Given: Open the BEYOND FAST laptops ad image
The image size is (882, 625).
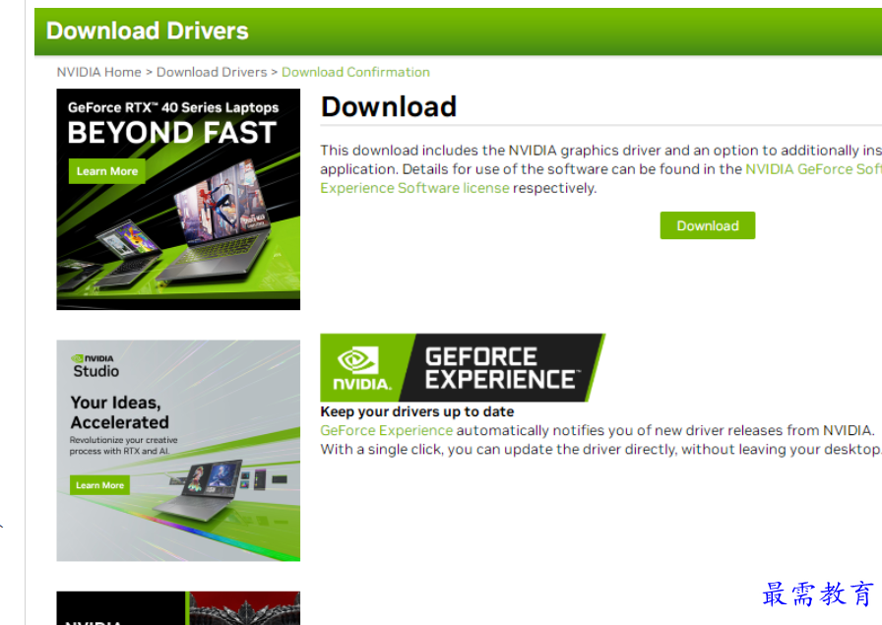Looking at the screenshot, I should pyautogui.click(x=178, y=199).
